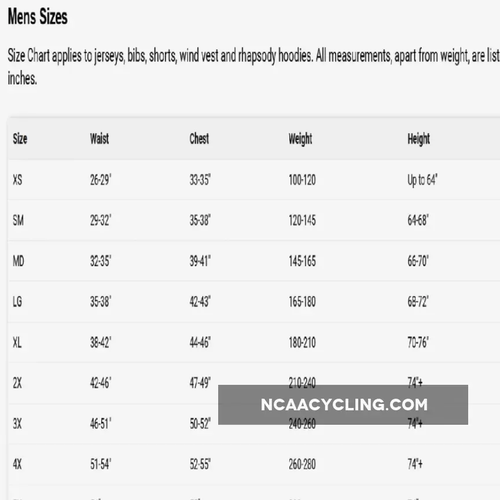Select the 4X size row label
This screenshot has height=500, width=500.
(x=17, y=464)
